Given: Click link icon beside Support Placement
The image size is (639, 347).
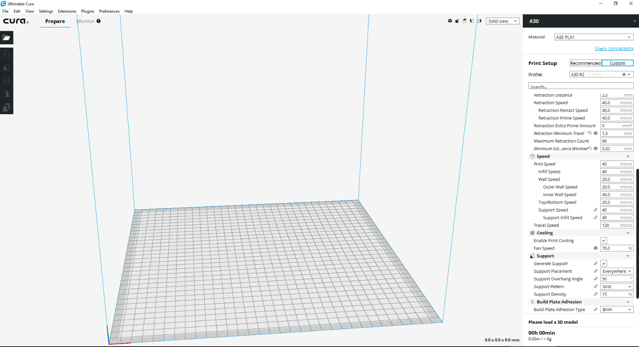Looking at the screenshot, I should point(595,271).
